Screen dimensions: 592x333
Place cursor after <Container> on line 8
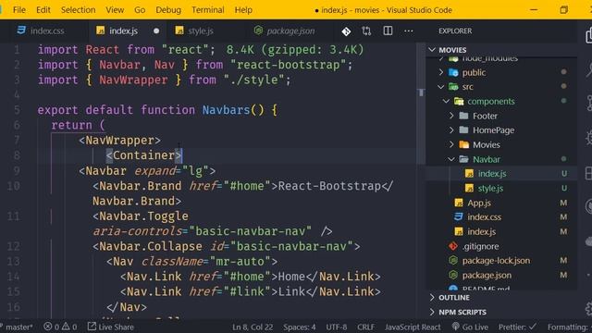(182, 155)
